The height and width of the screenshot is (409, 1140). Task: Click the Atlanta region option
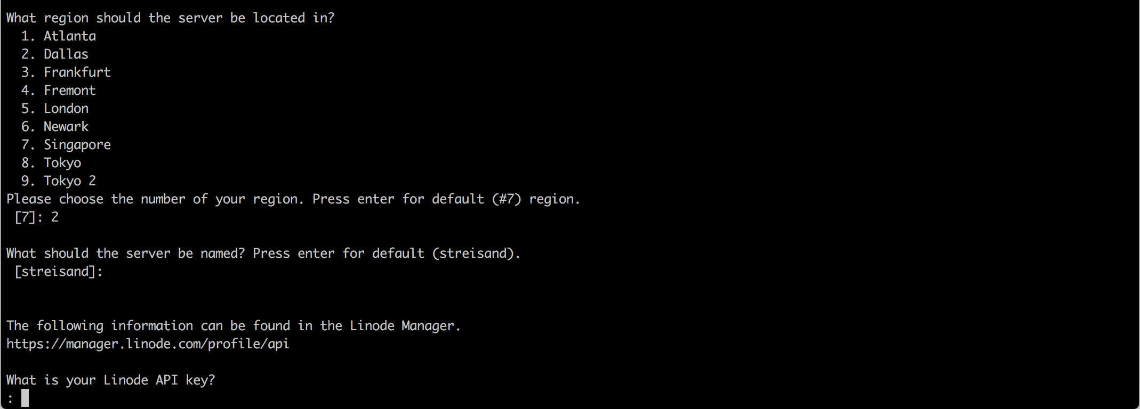point(69,36)
